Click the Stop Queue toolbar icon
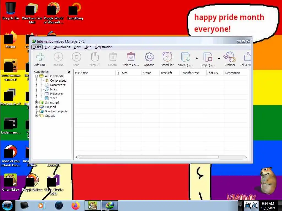282x211 pixels. click(208, 57)
